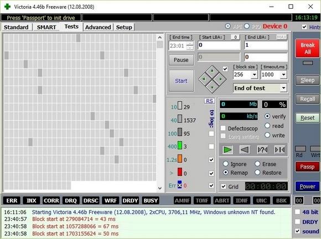
Task: Click the random seek ?| scan button
Action: coord(262,150)
